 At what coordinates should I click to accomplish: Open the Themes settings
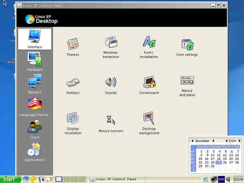click(x=73, y=47)
